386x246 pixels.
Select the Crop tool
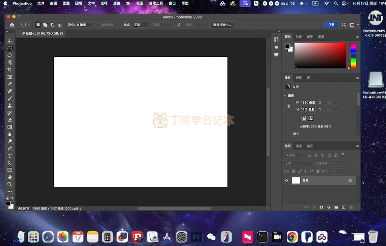pyautogui.click(x=10, y=70)
